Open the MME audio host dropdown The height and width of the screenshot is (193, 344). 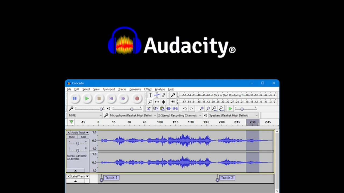pos(85,115)
